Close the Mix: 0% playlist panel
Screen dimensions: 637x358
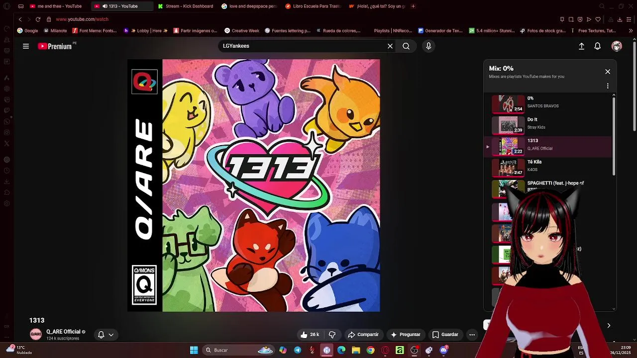[608, 72]
